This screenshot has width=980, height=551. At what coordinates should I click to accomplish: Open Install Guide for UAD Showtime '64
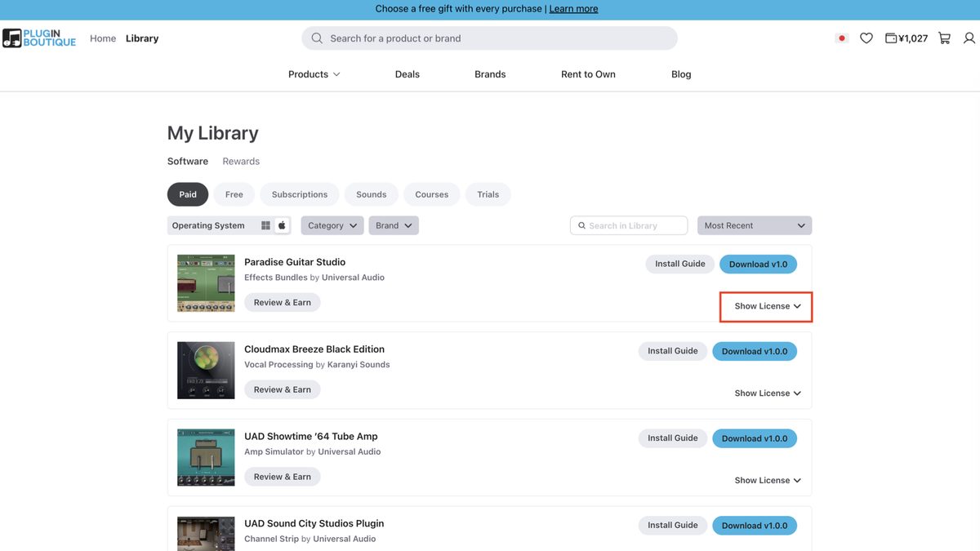pos(673,438)
